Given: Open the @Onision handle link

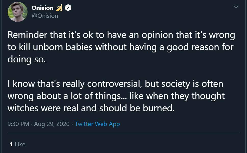Looking at the screenshot, I should click(x=45, y=16).
